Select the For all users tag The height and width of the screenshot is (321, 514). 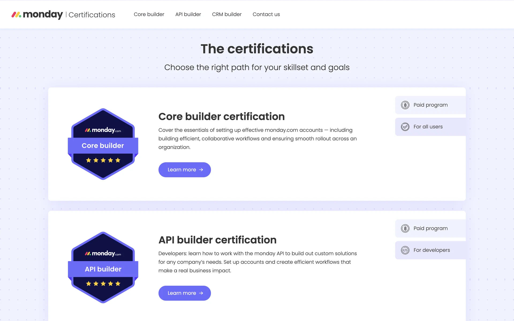428,127
